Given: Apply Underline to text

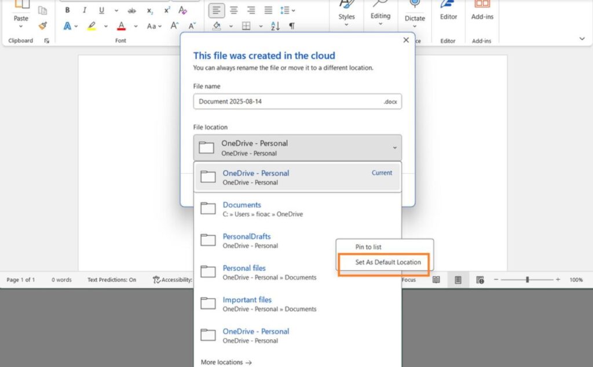Looking at the screenshot, I should pyautogui.click(x=101, y=10).
